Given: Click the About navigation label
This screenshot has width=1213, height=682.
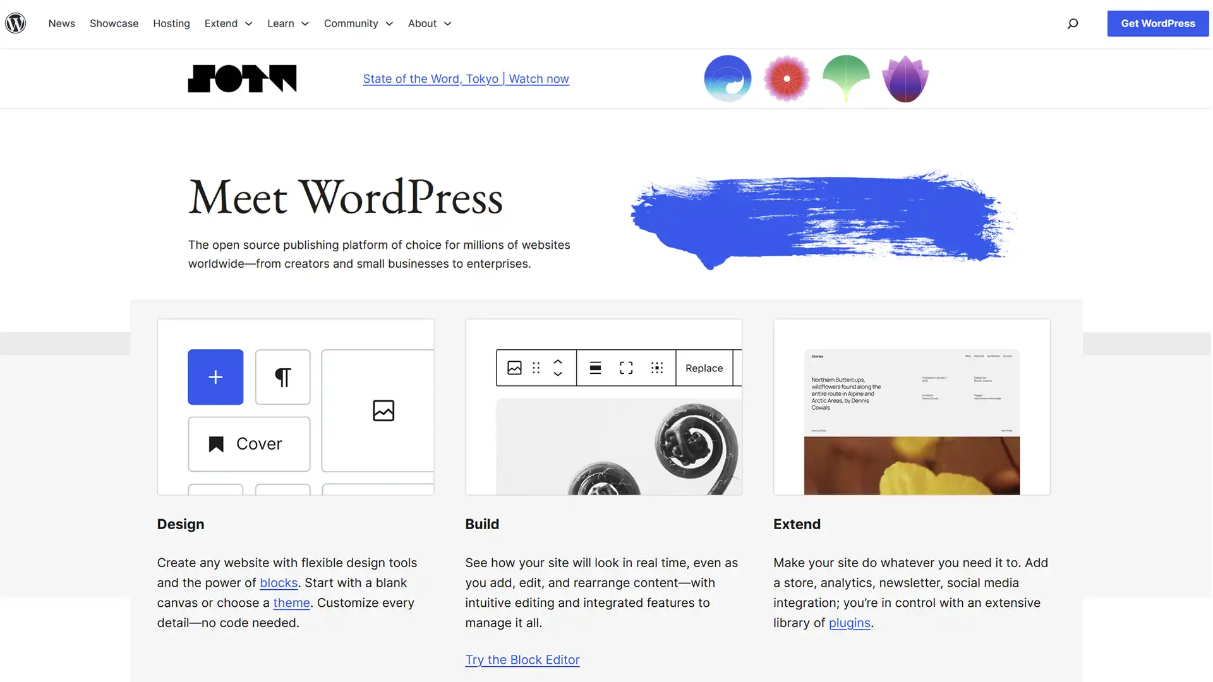Looking at the screenshot, I should click(422, 23).
